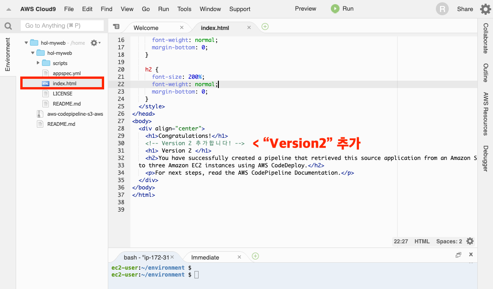Open editor status bar settings gear
Viewport: 493px width, 289px height.
[x=470, y=241]
